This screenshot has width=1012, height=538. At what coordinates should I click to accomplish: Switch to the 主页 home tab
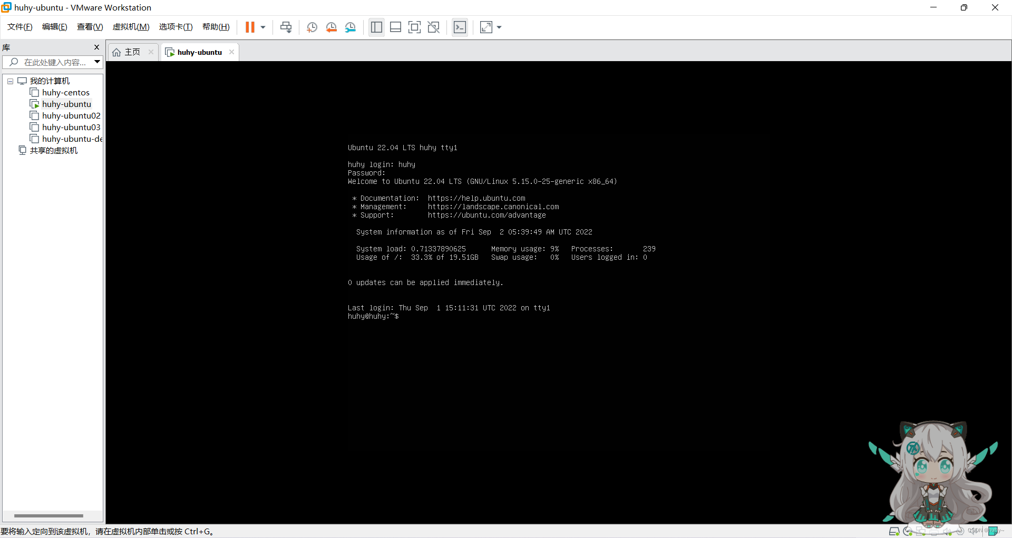[x=132, y=52]
